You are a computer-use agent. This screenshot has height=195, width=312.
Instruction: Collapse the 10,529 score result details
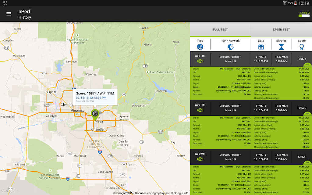[x=308, y=114]
